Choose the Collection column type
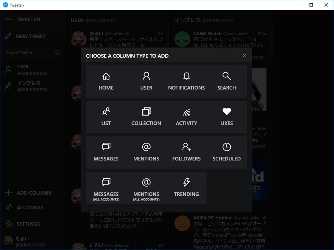This screenshot has height=250, width=334. click(146, 117)
